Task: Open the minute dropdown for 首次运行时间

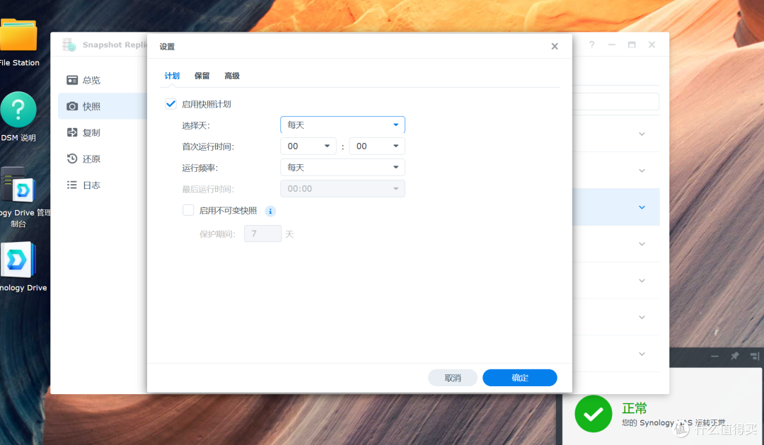Action: (x=377, y=146)
